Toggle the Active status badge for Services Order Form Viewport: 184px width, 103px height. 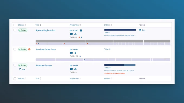pyautogui.click(x=23, y=49)
